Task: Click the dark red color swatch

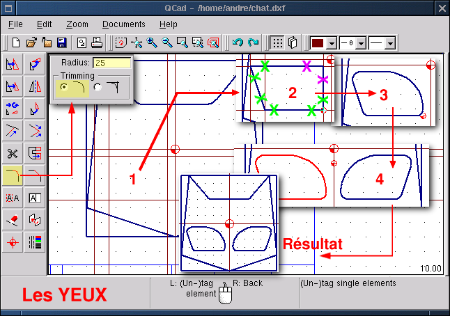Action: tap(318, 43)
